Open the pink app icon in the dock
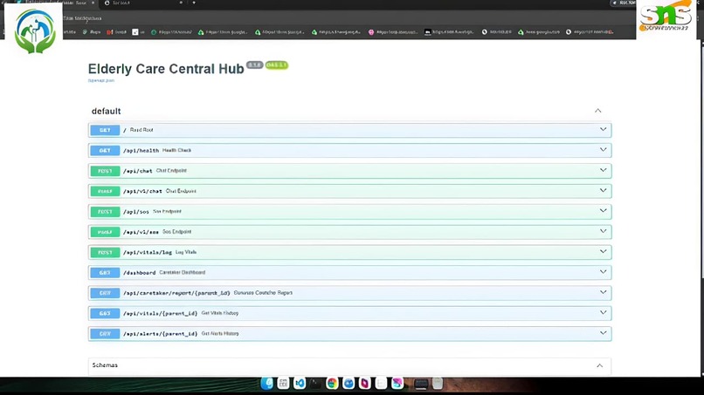Screen dimensions: 704x395 tap(397, 384)
